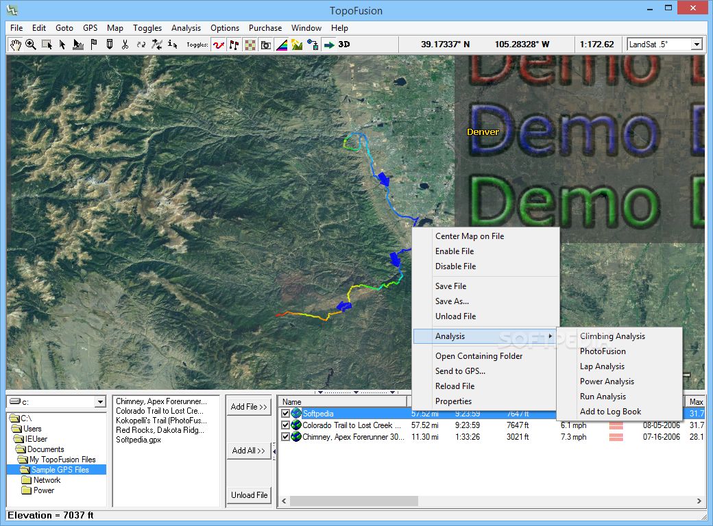Toggle the waypoint flags display

pos(234,45)
